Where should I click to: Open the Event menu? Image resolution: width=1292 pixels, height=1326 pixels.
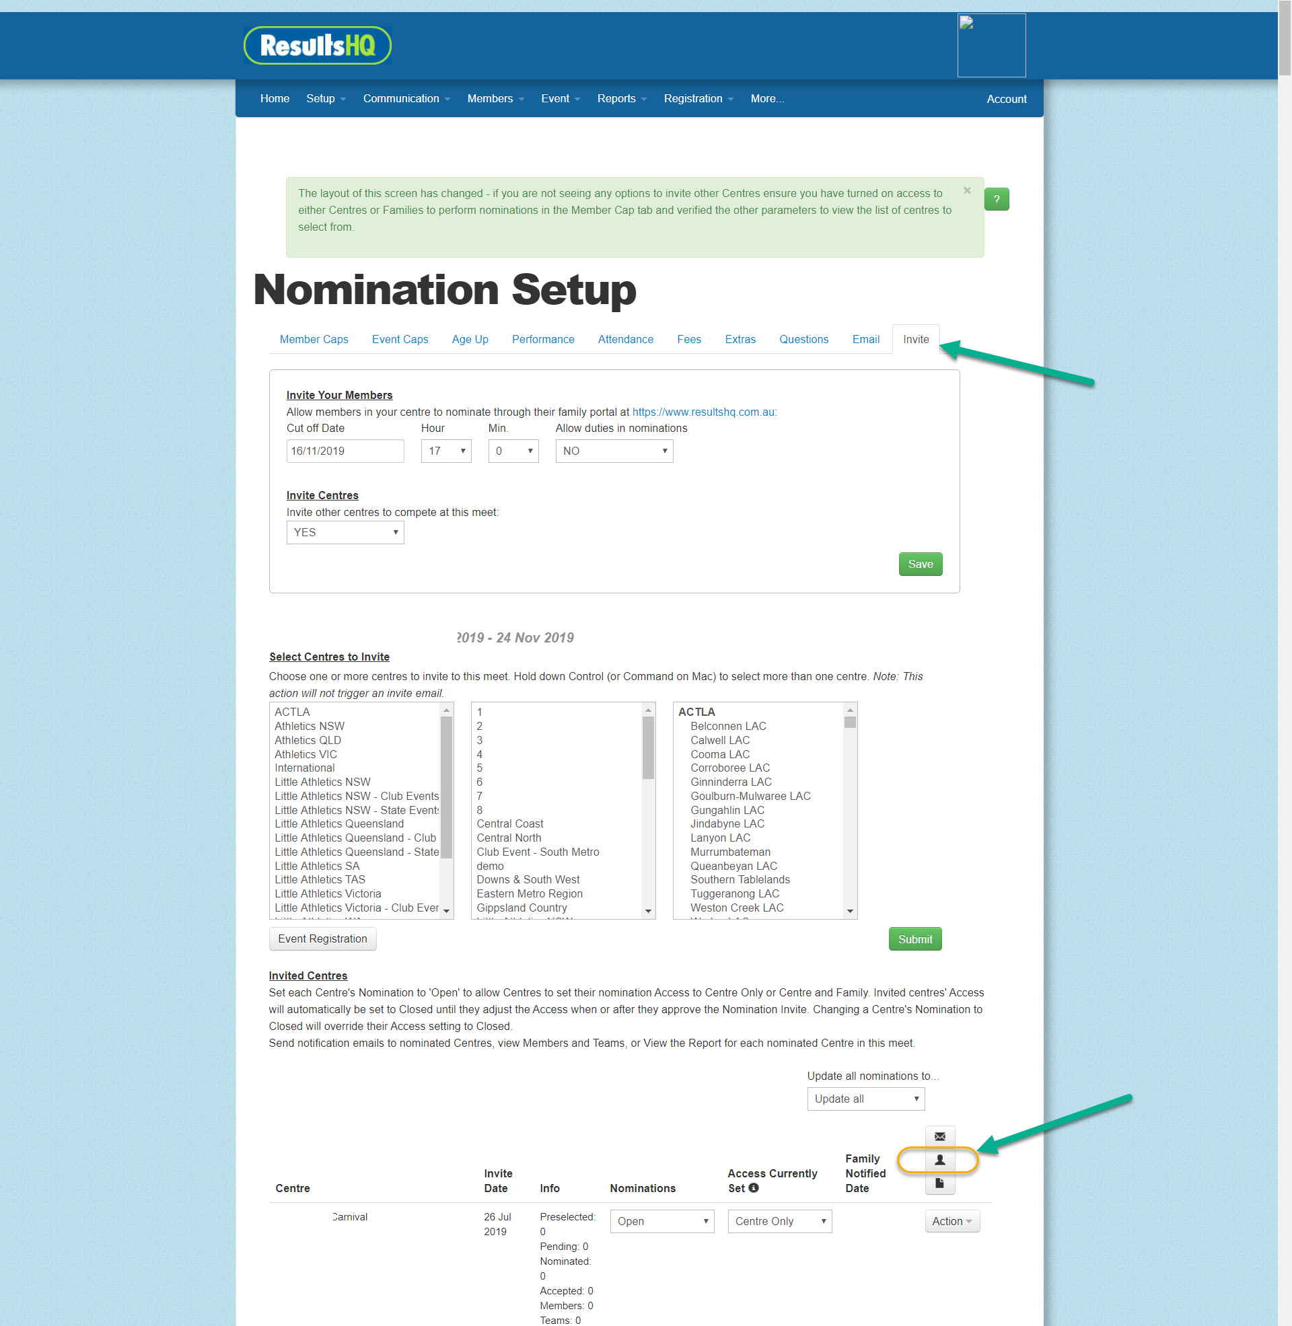561,98
